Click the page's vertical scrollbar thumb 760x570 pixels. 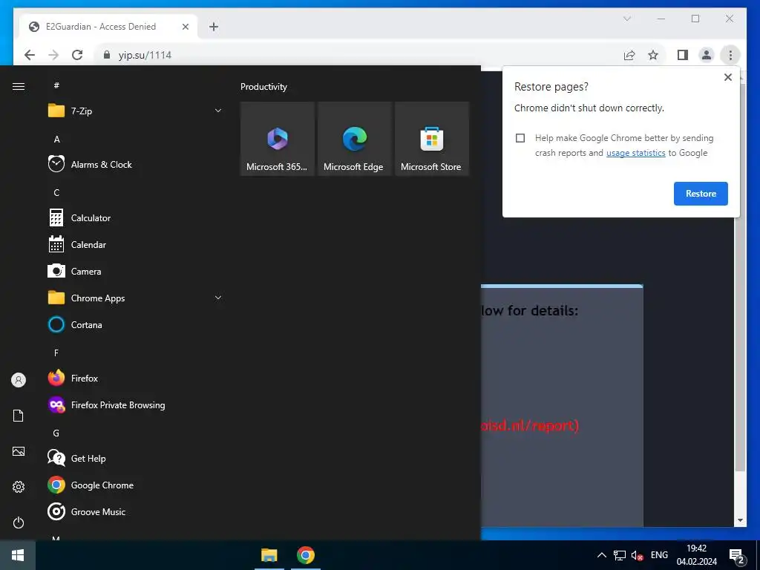[x=740, y=276]
